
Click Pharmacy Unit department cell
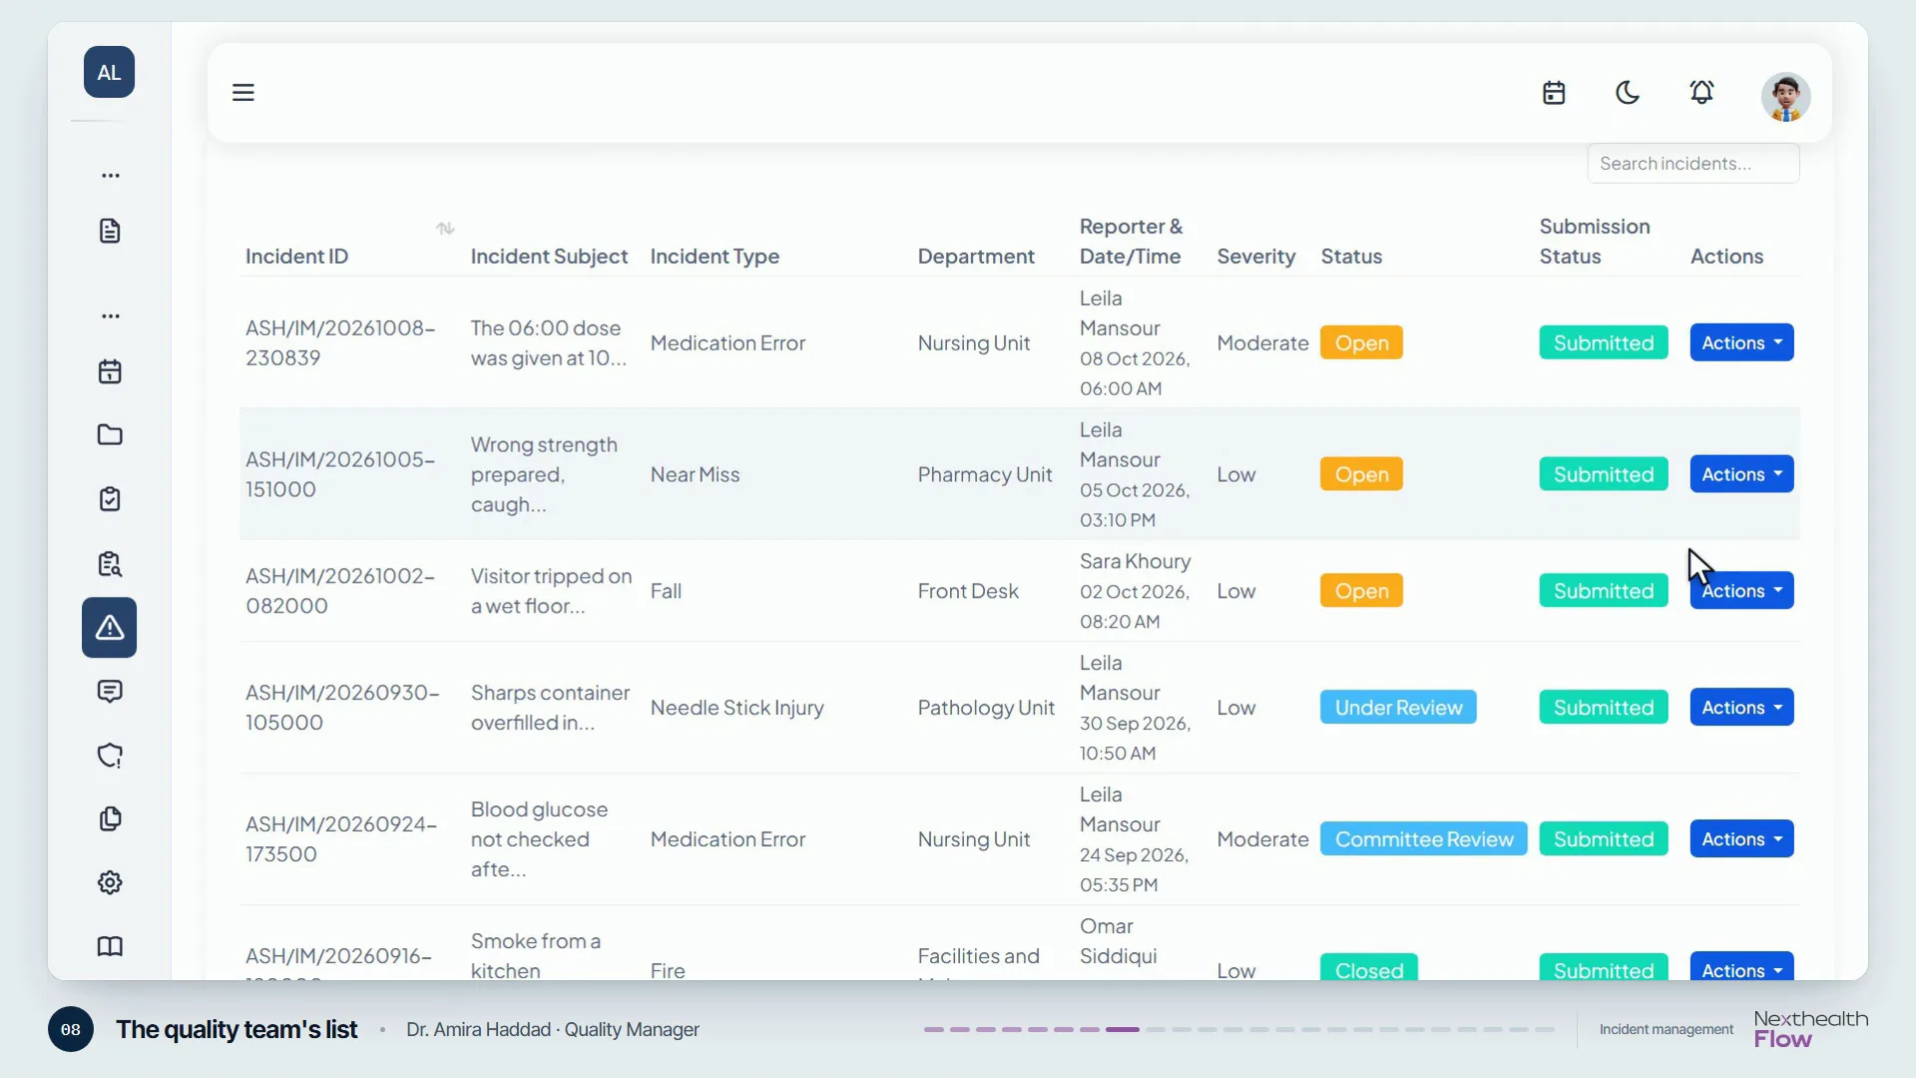tap(985, 474)
